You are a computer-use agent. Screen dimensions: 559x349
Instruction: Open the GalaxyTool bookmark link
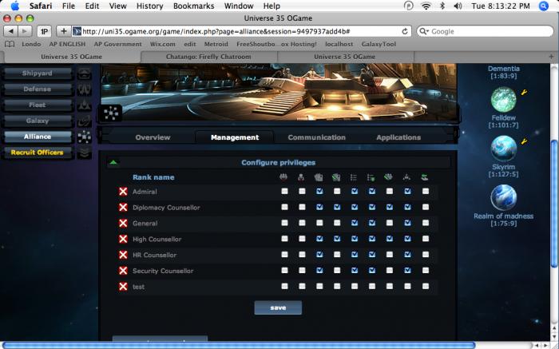point(379,44)
